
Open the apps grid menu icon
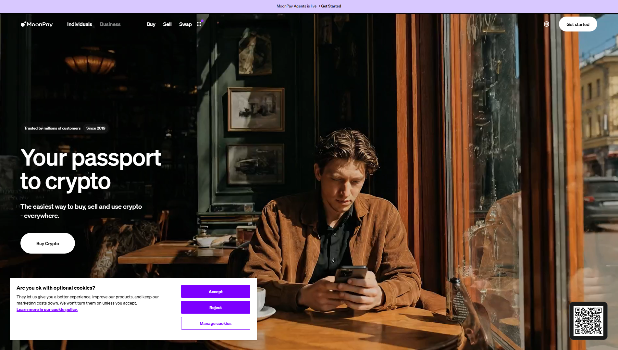(x=199, y=24)
